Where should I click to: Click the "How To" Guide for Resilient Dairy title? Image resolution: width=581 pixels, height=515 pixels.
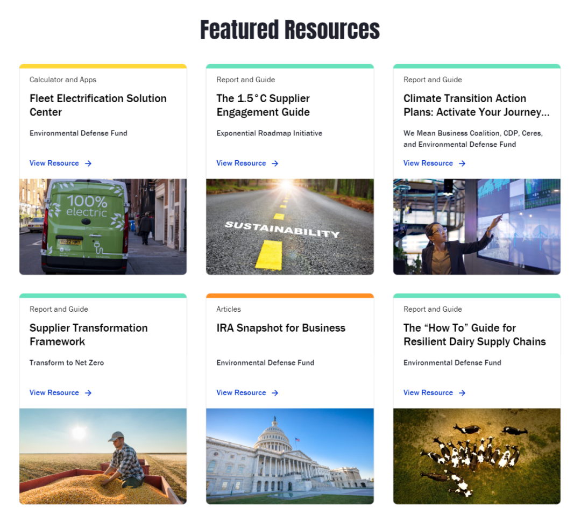(x=474, y=335)
